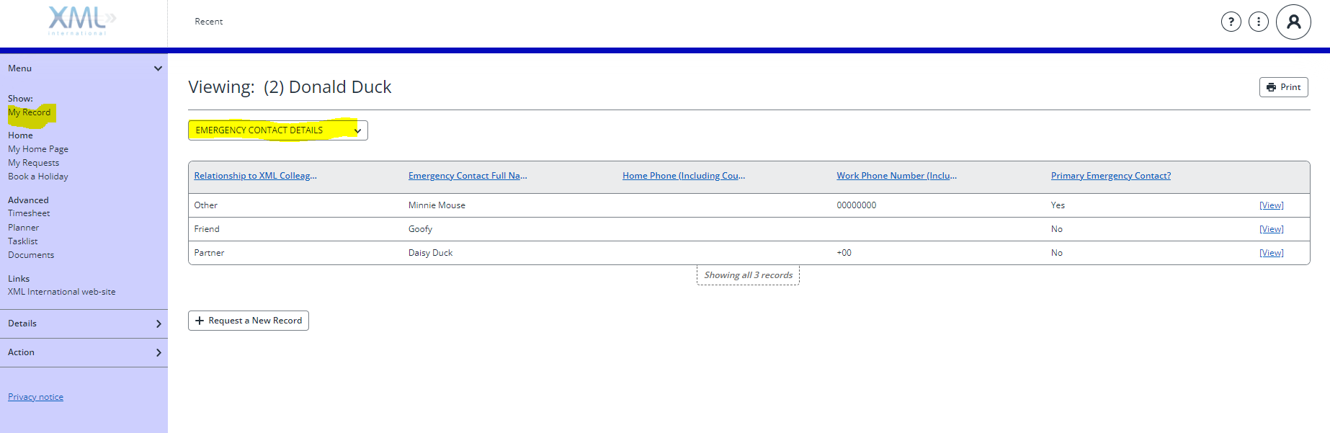Visit XML International web-site link
Viewport: 1330px width, 433px height.
[62, 292]
